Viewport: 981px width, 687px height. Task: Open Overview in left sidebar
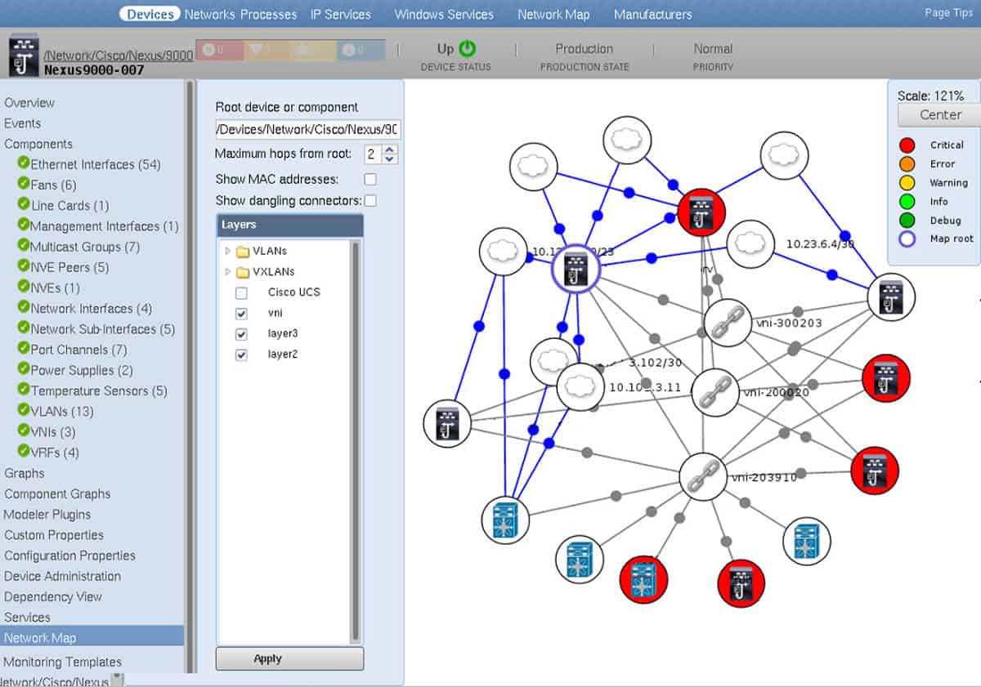coord(29,103)
